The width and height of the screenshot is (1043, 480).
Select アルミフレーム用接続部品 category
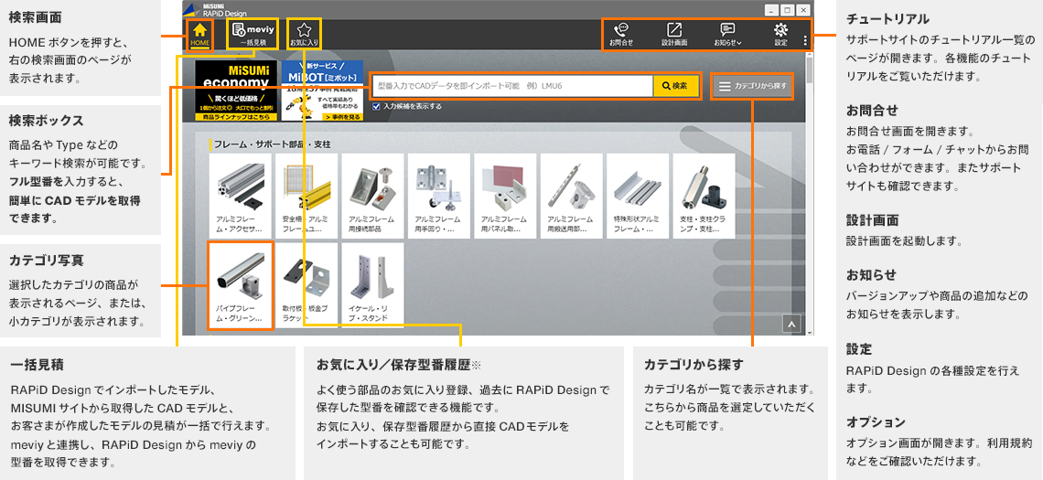[371, 195]
